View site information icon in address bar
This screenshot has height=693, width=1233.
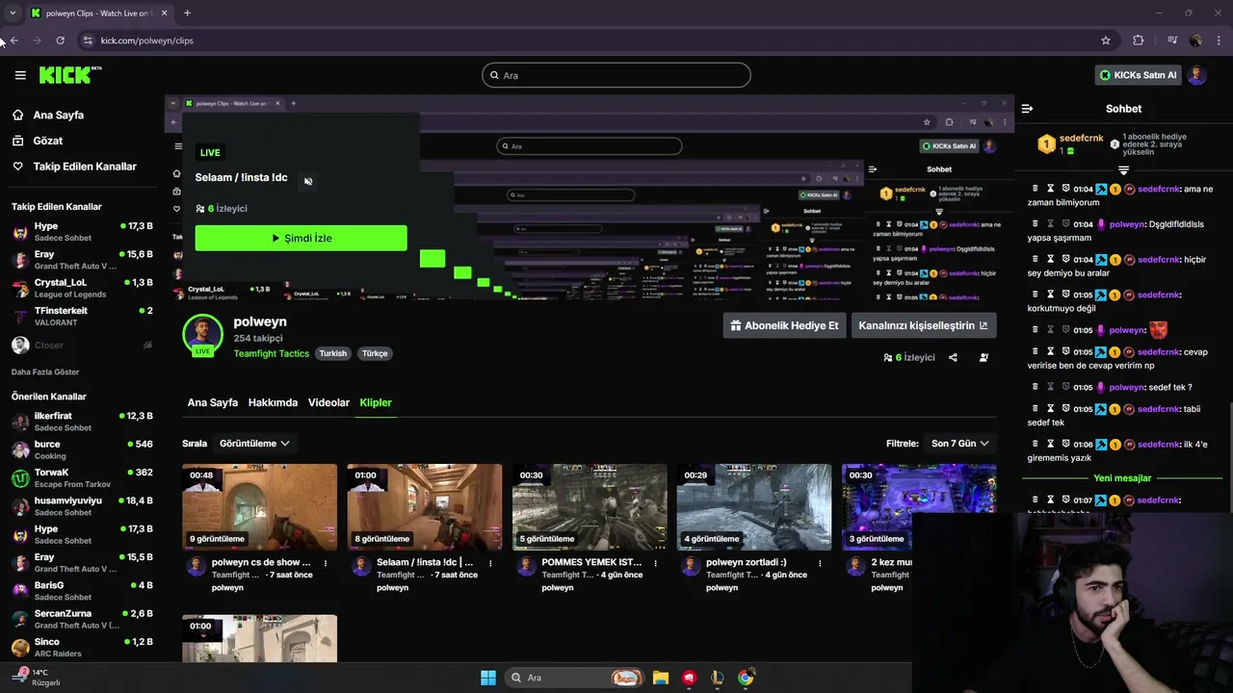(88, 40)
